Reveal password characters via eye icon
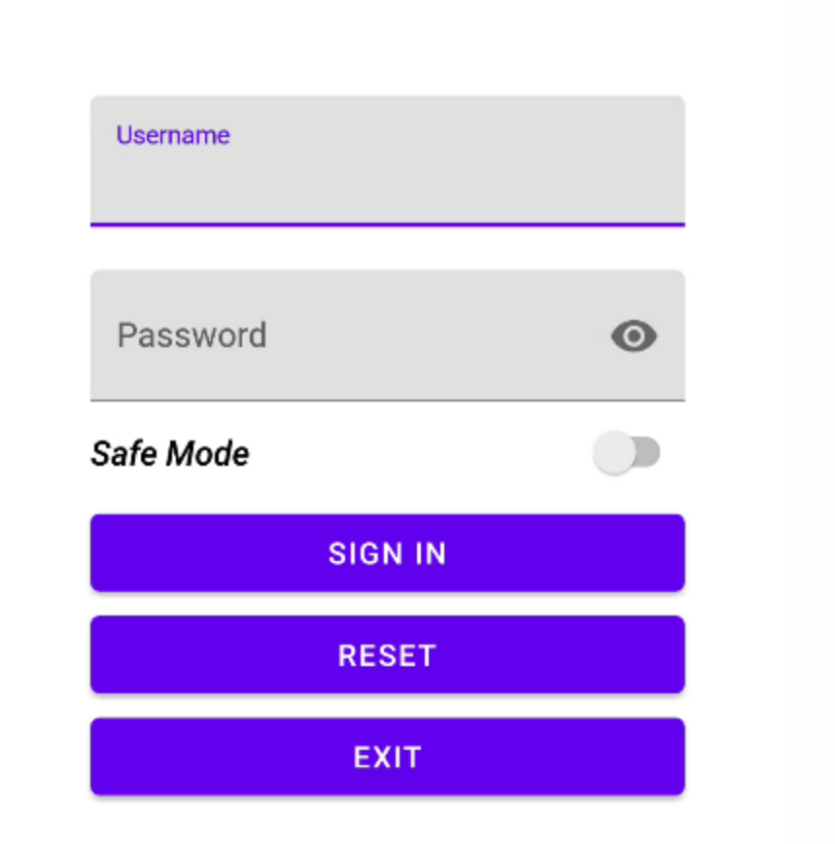Image resolution: width=835 pixels, height=844 pixels. pyautogui.click(x=634, y=335)
